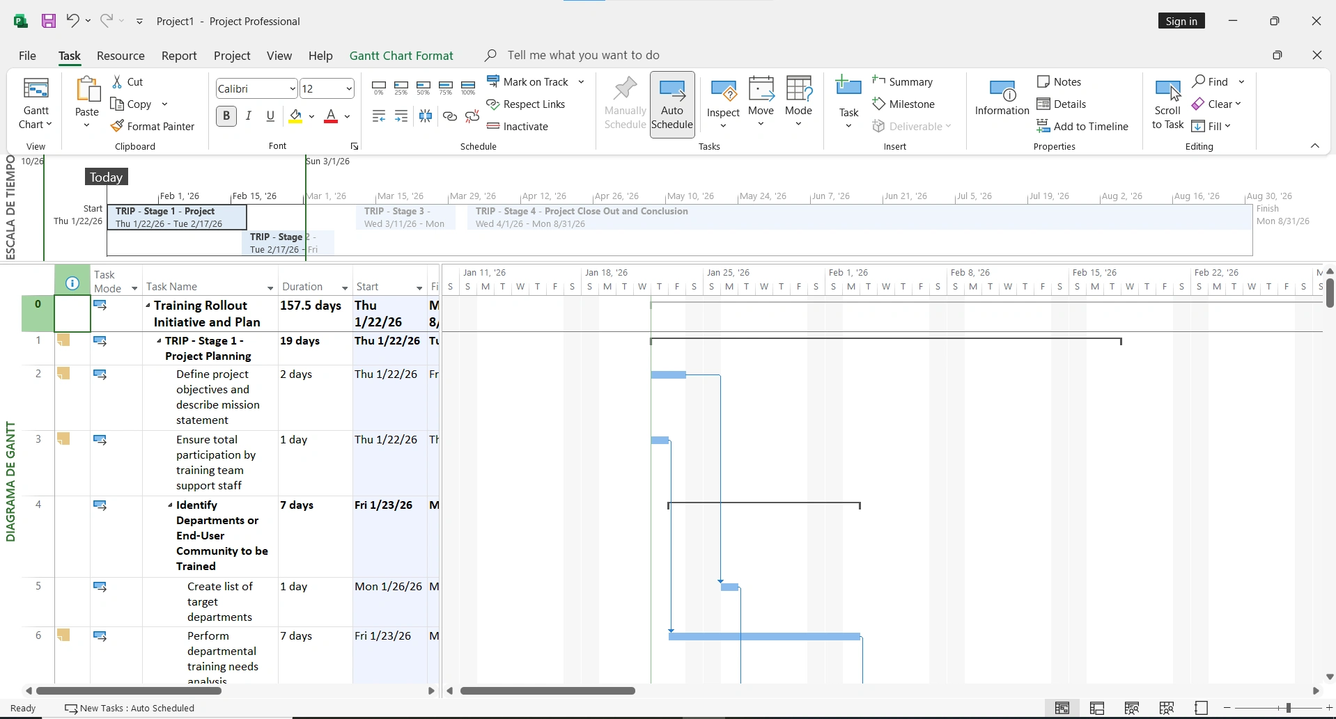
Task: Click the Tell me what you want to do box
Action: (584, 55)
